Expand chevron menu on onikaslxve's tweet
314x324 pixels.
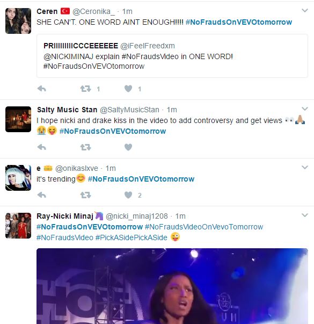click(305, 167)
